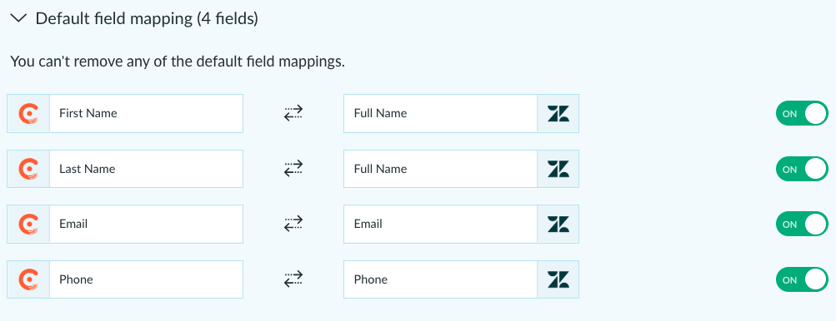Toggle off the First Name mapping switch

(802, 113)
